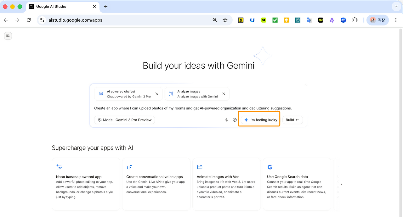The image size is (403, 217).
Task: Remove the AI powered chatbot chip
Action: (157, 94)
